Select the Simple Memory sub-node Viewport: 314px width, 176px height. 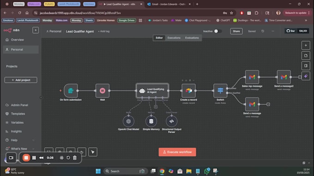[151, 121]
